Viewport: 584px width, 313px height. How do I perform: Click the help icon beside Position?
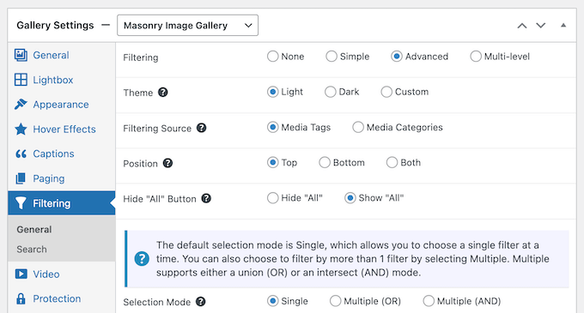168,163
